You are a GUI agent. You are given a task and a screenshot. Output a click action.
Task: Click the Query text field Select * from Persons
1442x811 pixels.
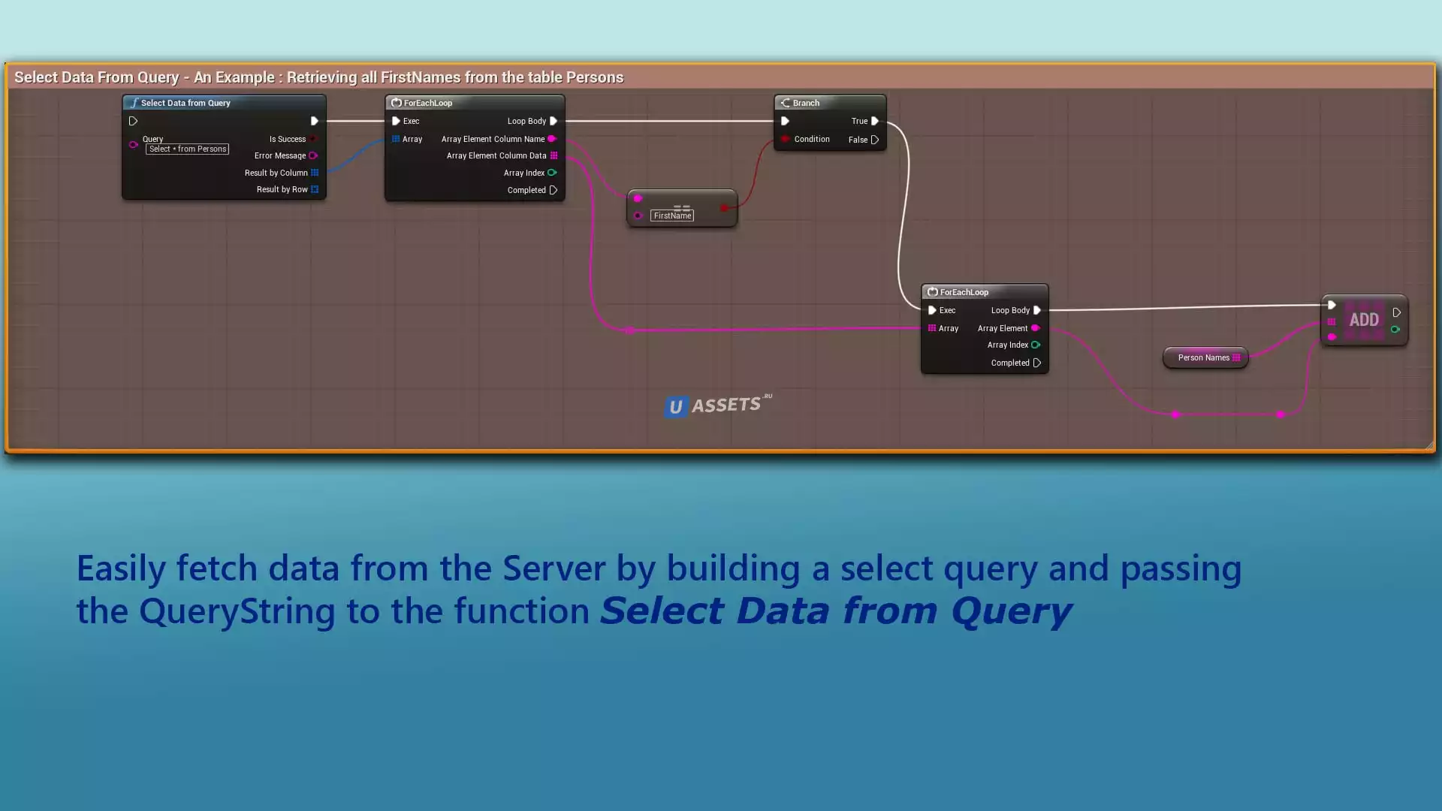pyautogui.click(x=187, y=149)
